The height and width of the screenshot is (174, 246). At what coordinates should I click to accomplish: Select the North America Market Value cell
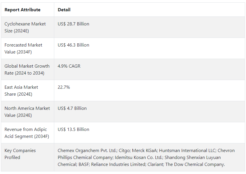coord(27,112)
